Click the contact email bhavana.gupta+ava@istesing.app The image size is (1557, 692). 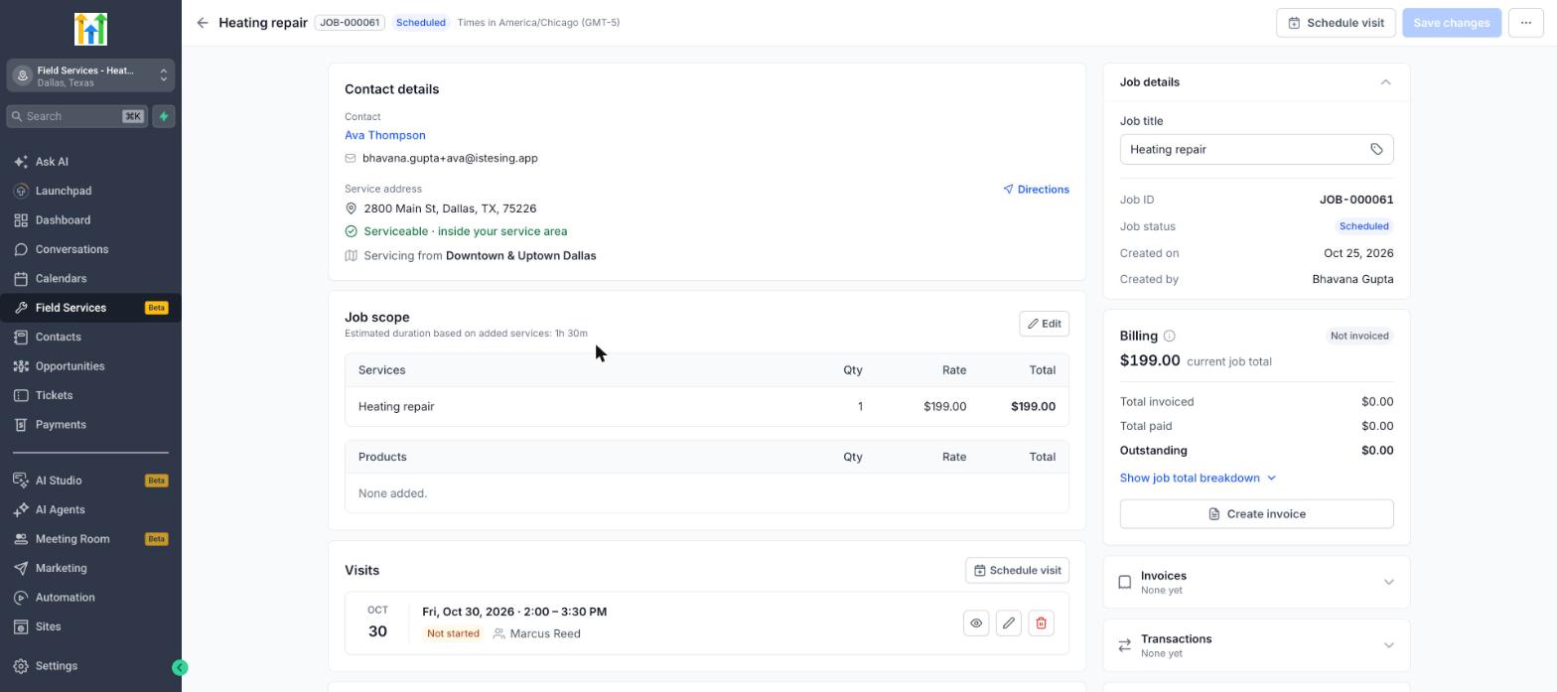(x=450, y=158)
